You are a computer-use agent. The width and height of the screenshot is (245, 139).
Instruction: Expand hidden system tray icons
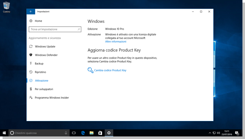[210, 133]
